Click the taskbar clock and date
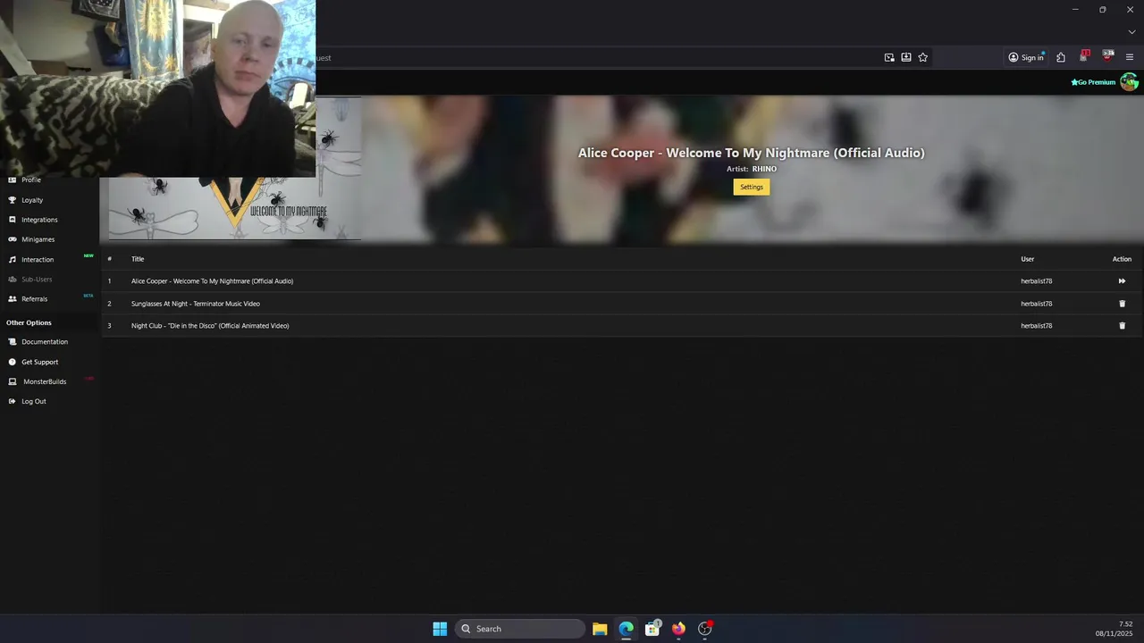Screen dimensions: 1144x643 tap(1115, 629)
